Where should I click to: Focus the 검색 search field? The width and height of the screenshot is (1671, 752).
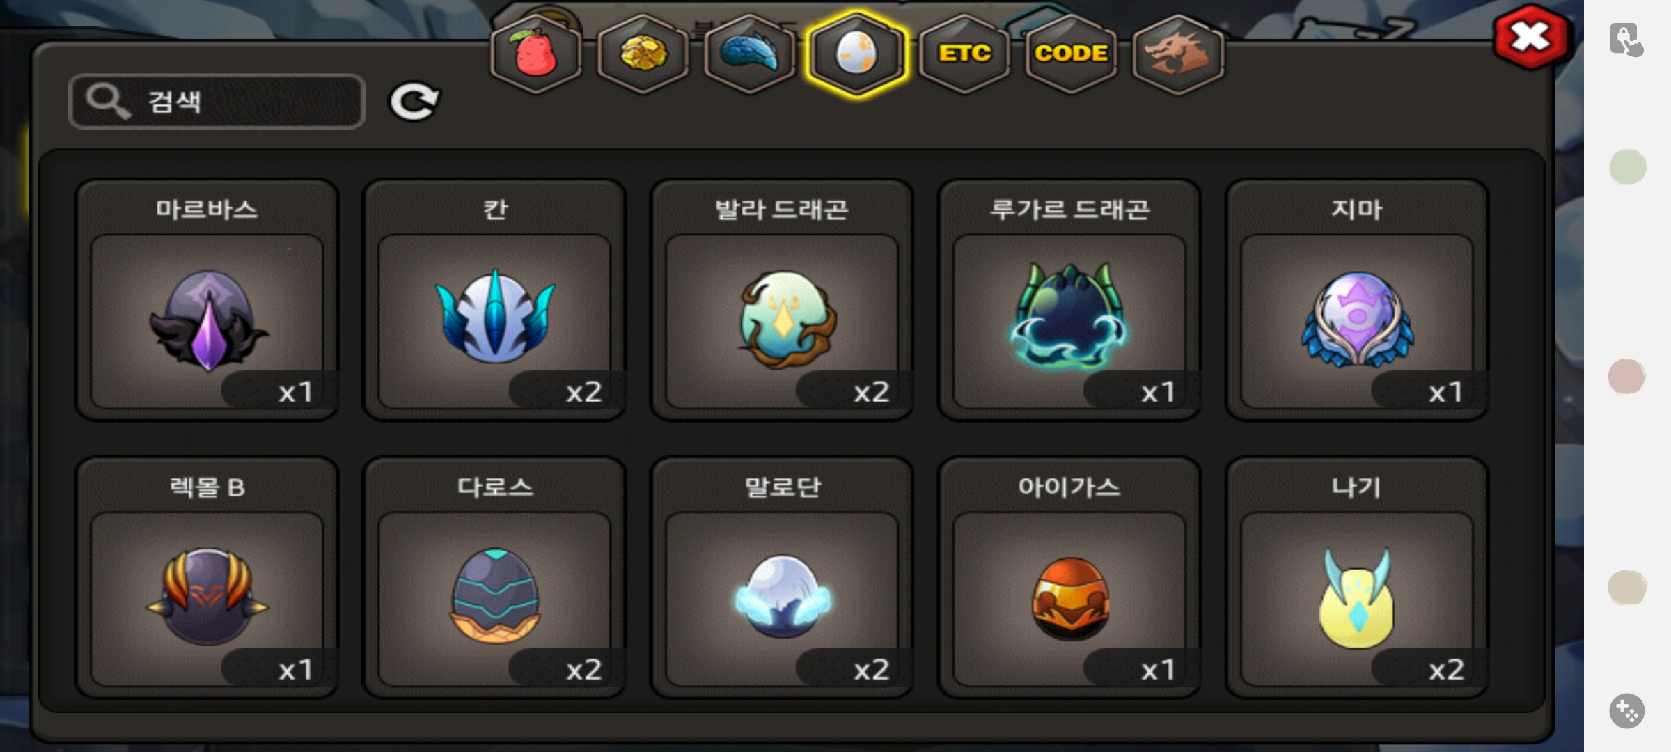tap(217, 102)
